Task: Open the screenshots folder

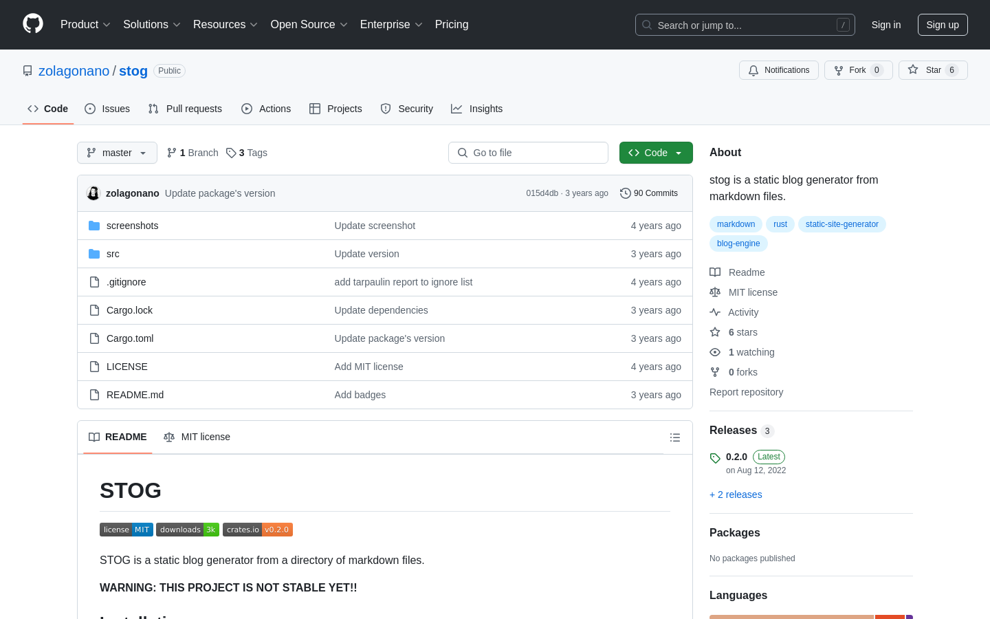Action: (132, 226)
